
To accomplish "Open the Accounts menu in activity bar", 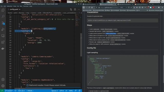I will (x=3, y=79).
